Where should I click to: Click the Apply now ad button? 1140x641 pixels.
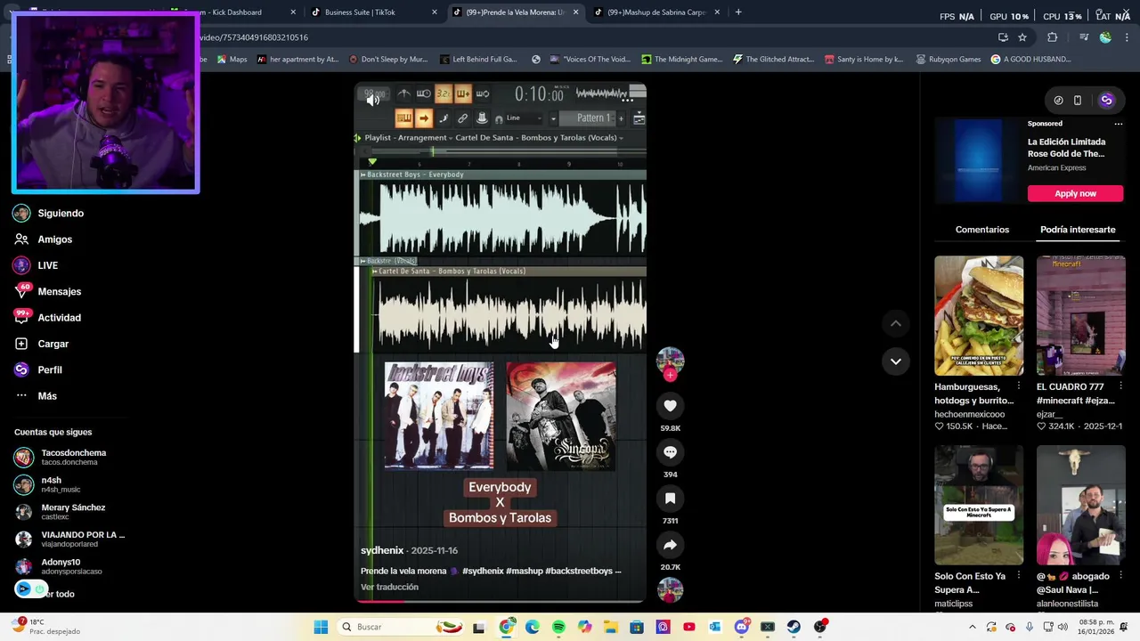click(1075, 193)
